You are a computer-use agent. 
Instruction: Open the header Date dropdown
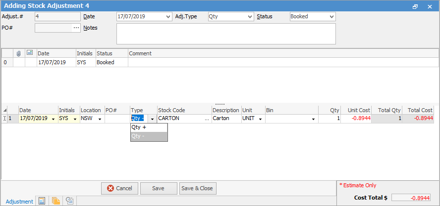(x=168, y=16)
